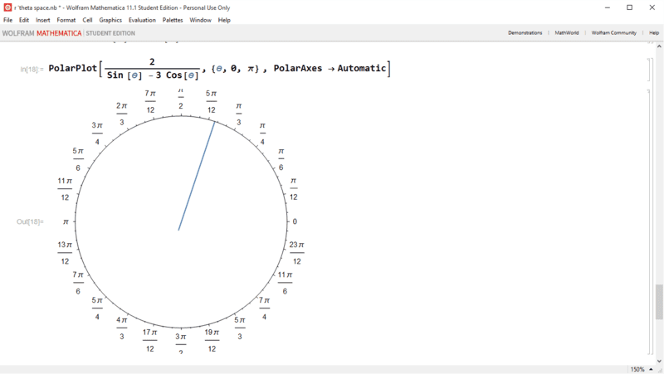Click the 2π/3 axis label
The width and height of the screenshot is (664, 374).
pyautogui.click(x=121, y=114)
